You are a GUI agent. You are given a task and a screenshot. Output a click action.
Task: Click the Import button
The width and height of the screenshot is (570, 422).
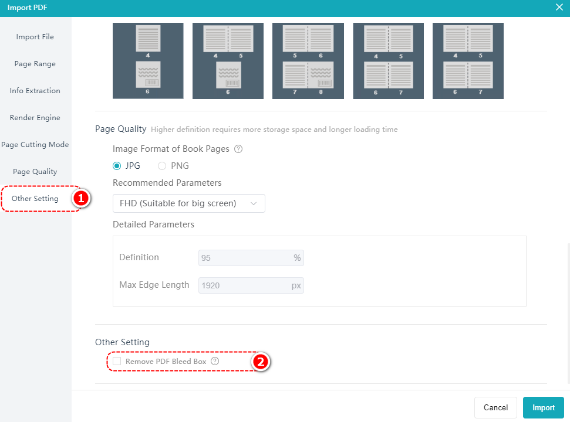pos(543,408)
